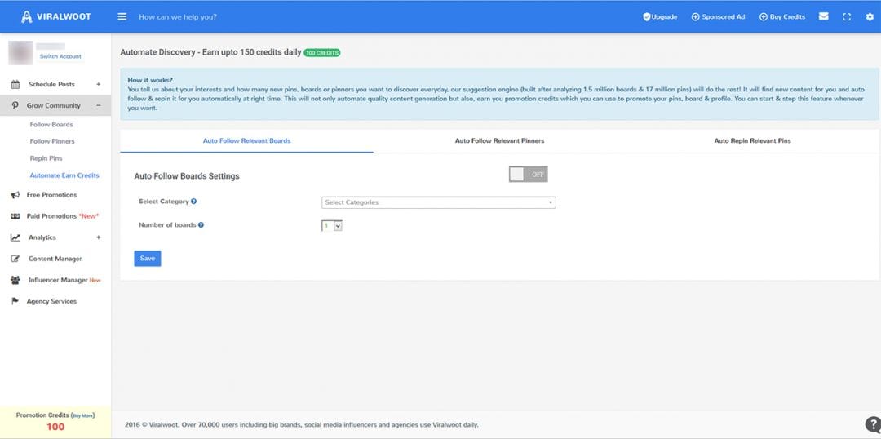The width and height of the screenshot is (881, 439).
Task: Open Influencer Manager menu item
Action: click(x=58, y=280)
